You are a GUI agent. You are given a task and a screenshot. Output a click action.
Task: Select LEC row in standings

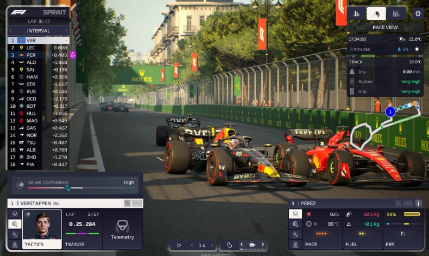39,48
